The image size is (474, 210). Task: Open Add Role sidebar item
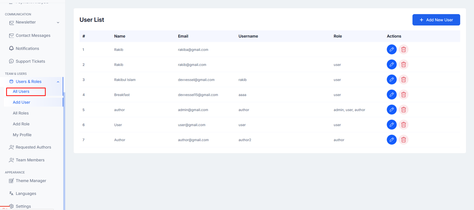21,124
